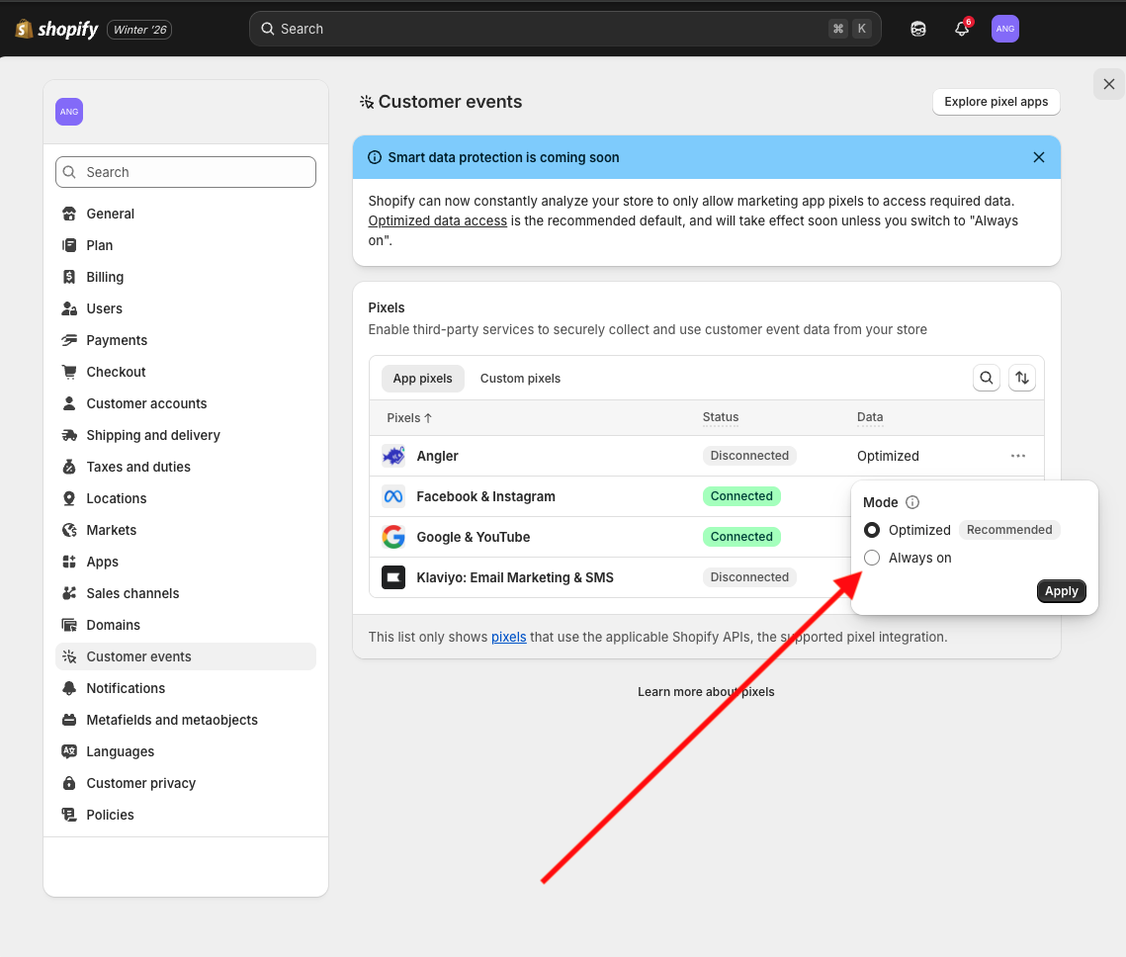Switch to the App pixels tab
1126x957 pixels.
422,379
